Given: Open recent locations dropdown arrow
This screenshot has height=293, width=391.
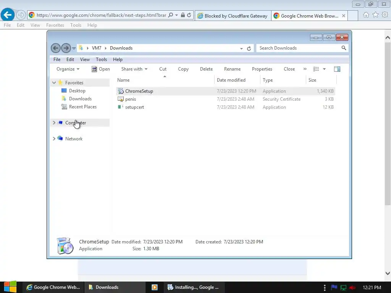Looking at the screenshot, I should click(x=74, y=48).
